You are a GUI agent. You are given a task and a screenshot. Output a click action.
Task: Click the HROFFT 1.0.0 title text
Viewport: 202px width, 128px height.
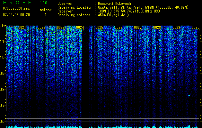25,3
